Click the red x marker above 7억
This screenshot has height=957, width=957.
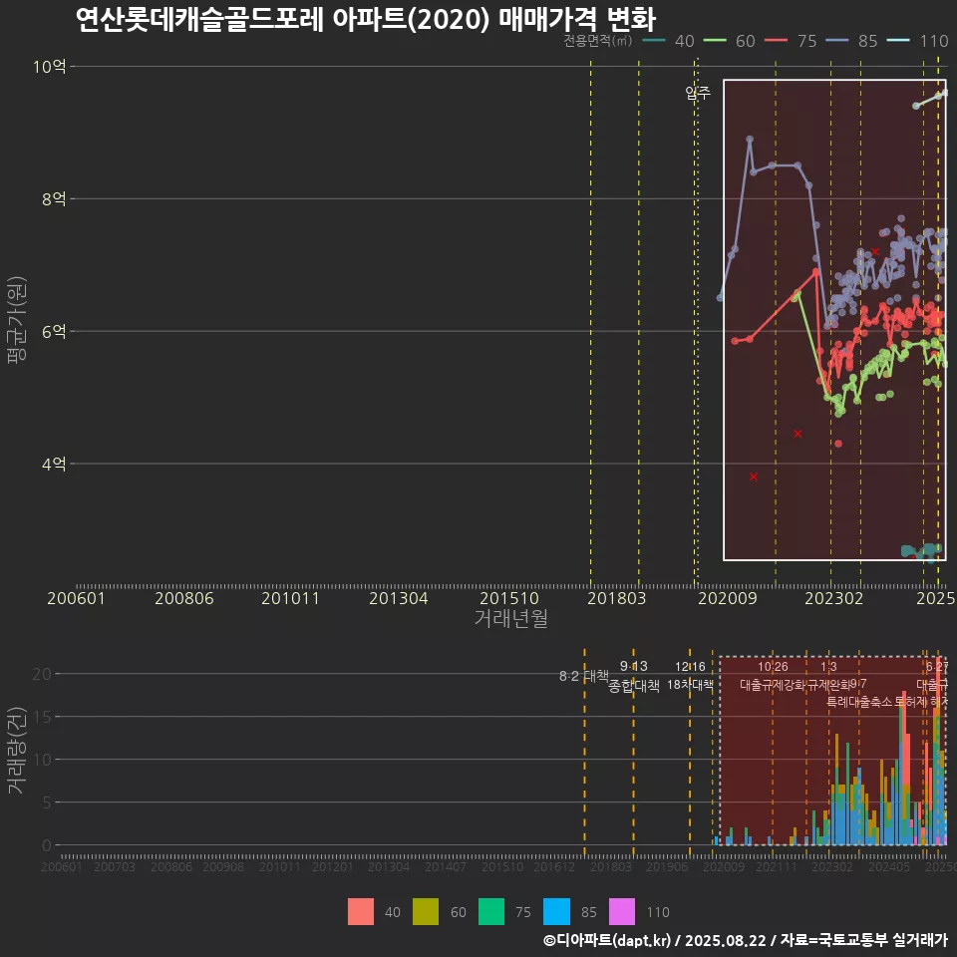click(875, 251)
